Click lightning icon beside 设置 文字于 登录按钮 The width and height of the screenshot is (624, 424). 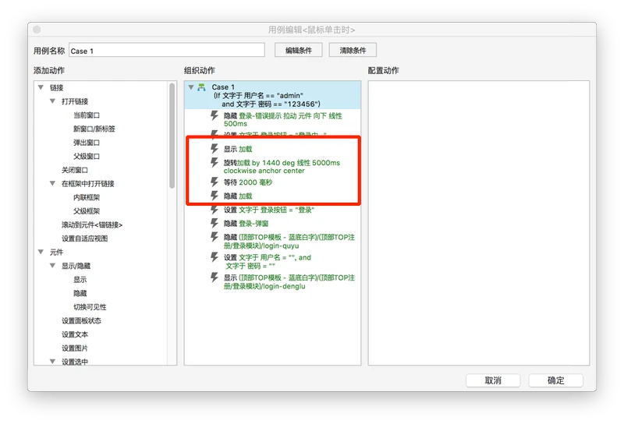coord(215,210)
